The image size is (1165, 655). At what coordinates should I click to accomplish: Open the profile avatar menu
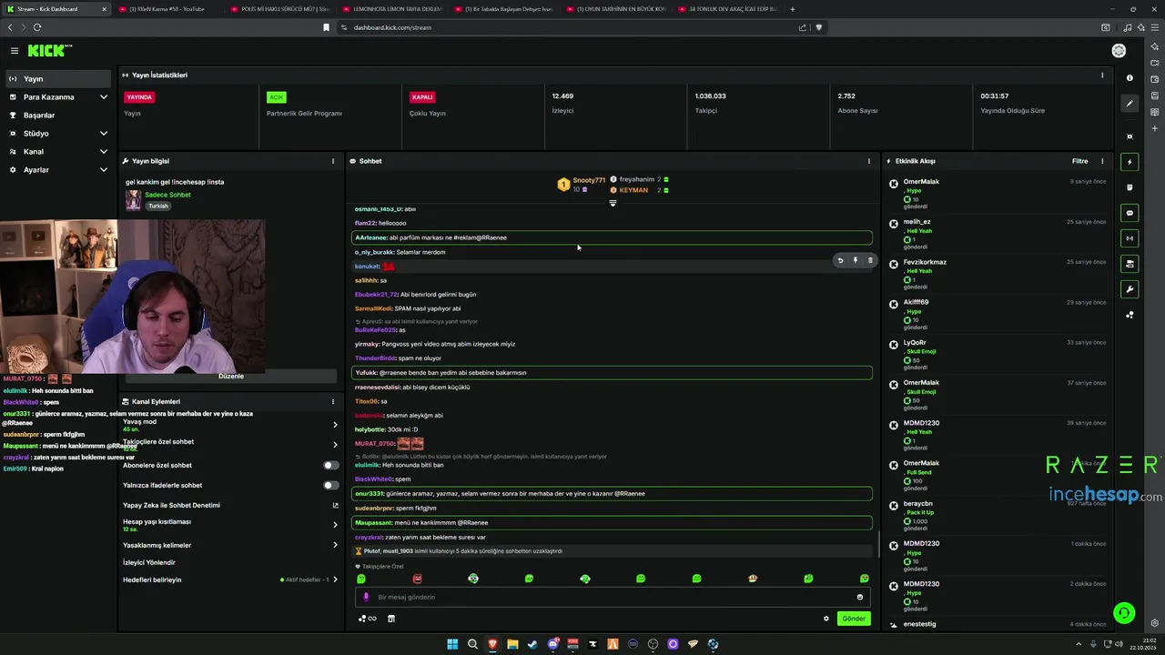[1119, 51]
